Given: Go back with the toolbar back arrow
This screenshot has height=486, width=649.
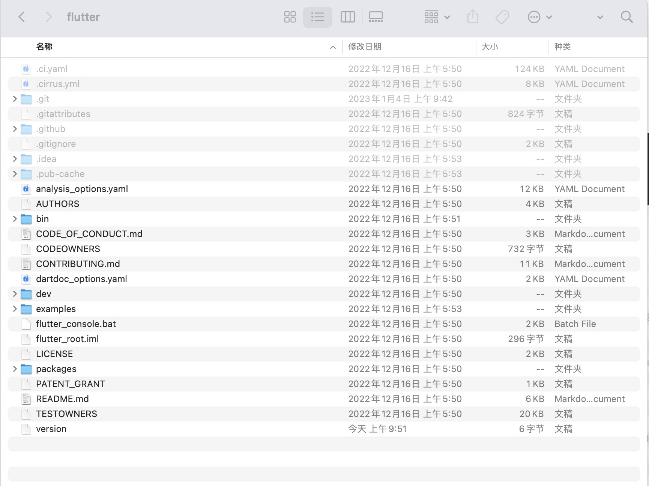Looking at the screenshot, I should [x=22, y=17].
